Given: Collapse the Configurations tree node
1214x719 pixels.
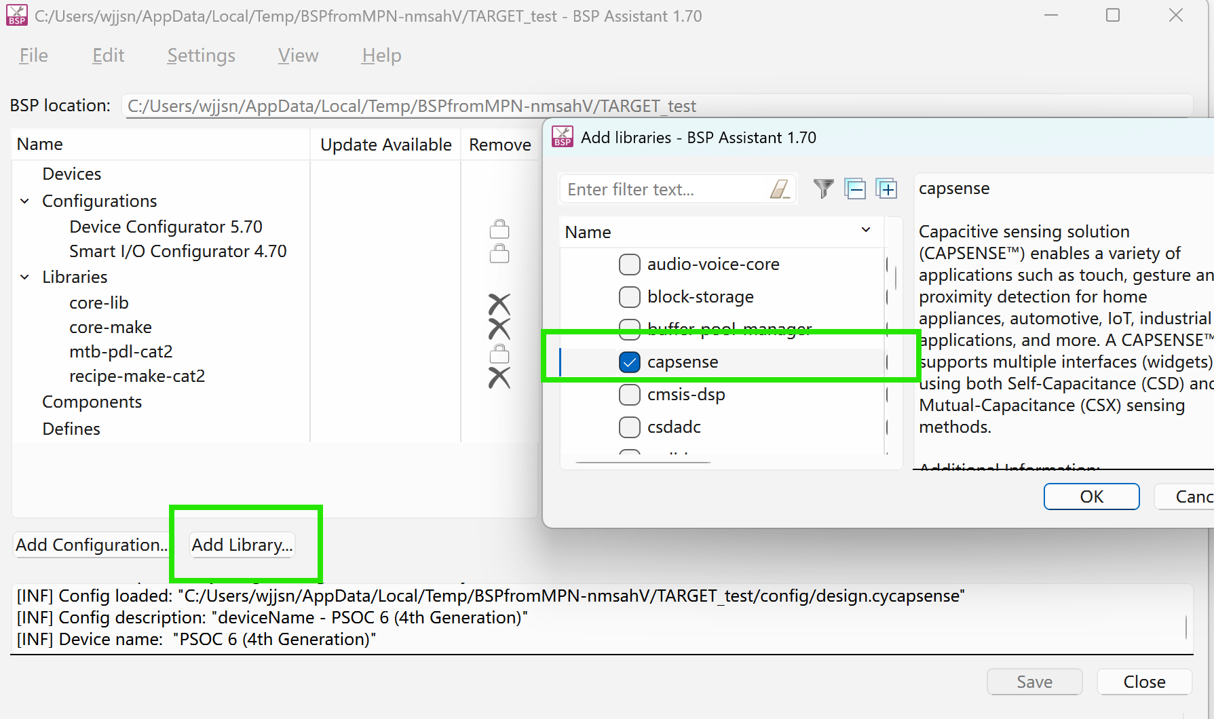Looking at the screenshot, I should [x=24, y=201].
